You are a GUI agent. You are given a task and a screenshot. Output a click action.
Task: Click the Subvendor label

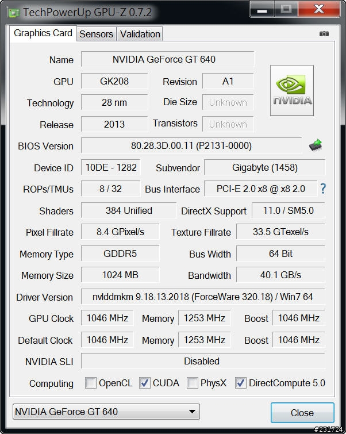pos(178,168)
